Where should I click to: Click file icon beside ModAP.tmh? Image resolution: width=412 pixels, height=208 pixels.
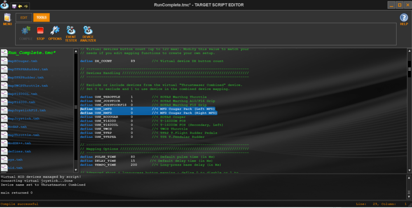pyautogui.click(x=4, y=127)
